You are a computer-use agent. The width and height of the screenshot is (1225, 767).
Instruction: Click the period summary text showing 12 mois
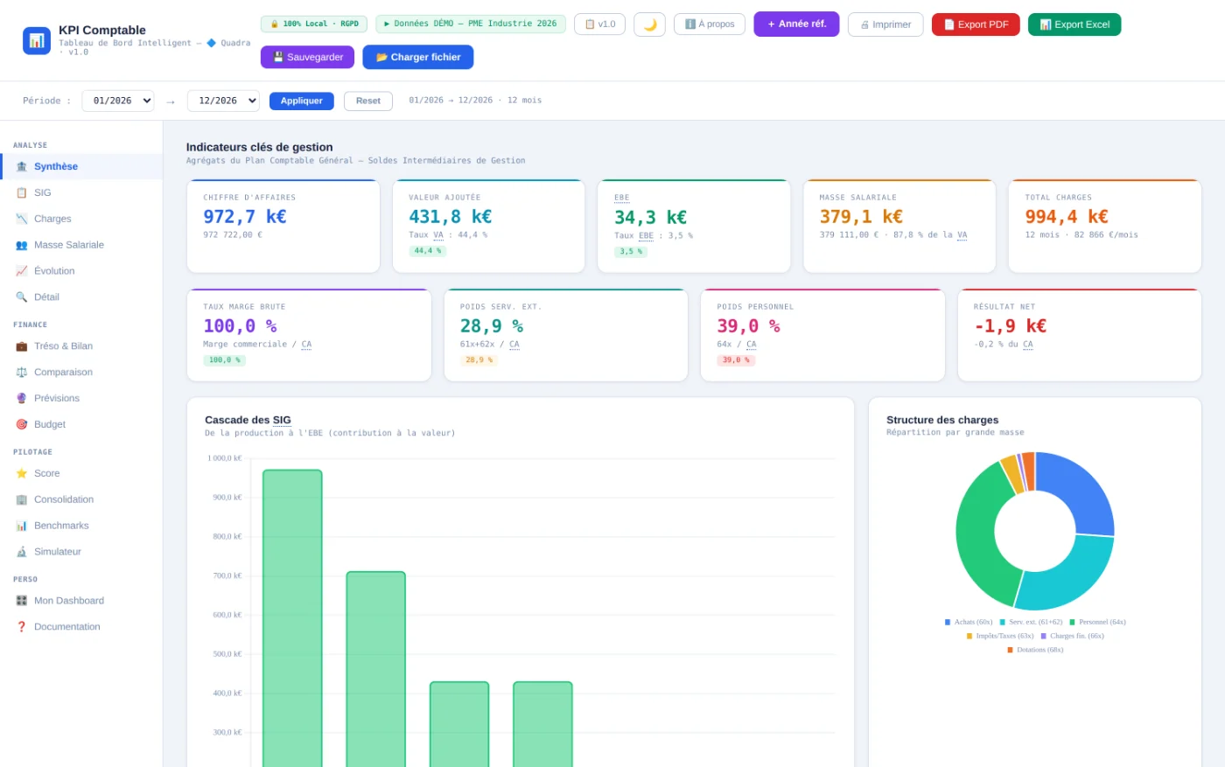click(x=475, y=101)
